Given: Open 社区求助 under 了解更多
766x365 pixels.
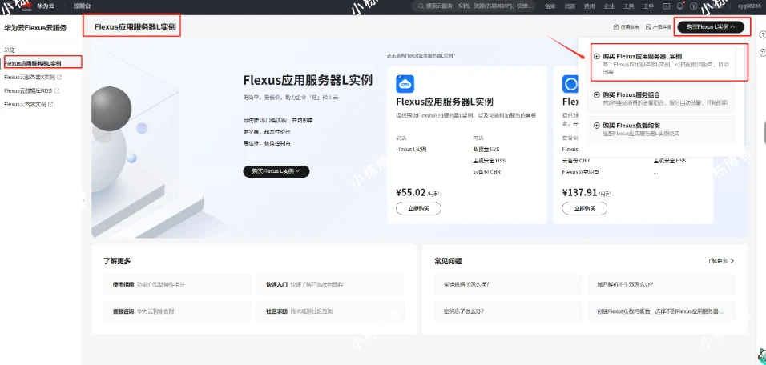Looking at the screenshot, I should pos(331,311).
